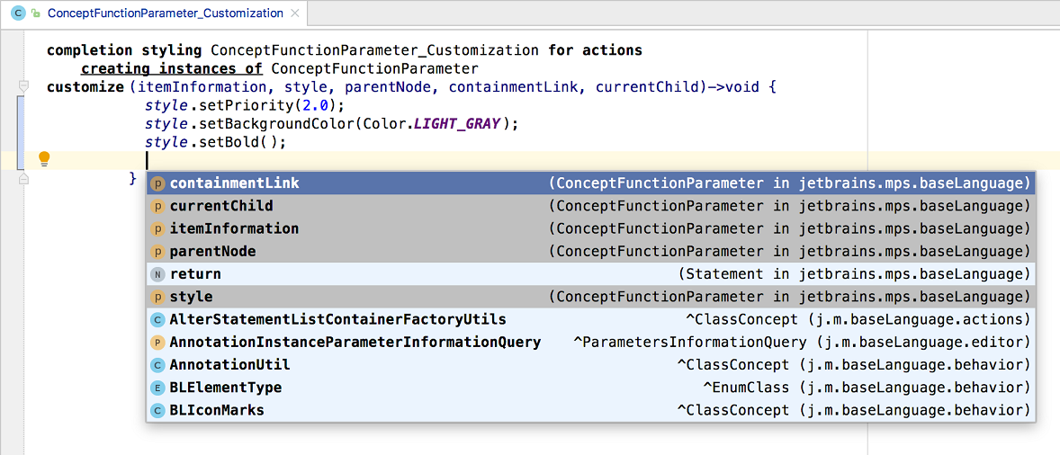Collapse the customize function fold marker
Viewport: 1060px width, 455px height.
click(x=23, y=87)
